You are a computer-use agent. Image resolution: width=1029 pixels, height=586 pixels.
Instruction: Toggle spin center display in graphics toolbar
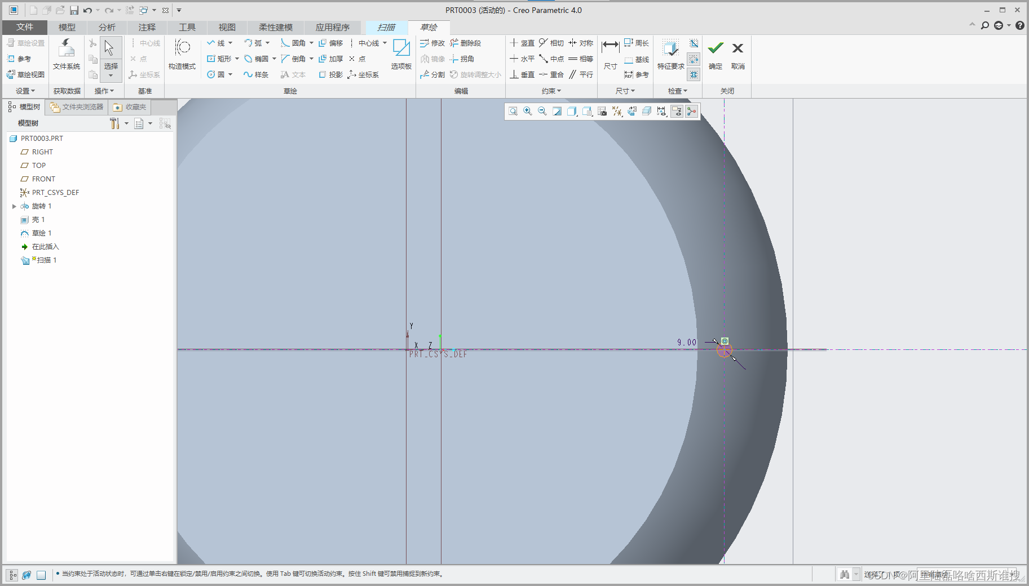(x=692, y=112)
